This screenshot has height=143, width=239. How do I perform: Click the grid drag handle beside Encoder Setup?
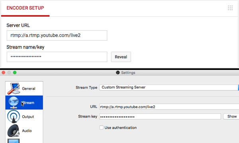tap(230, 8)
